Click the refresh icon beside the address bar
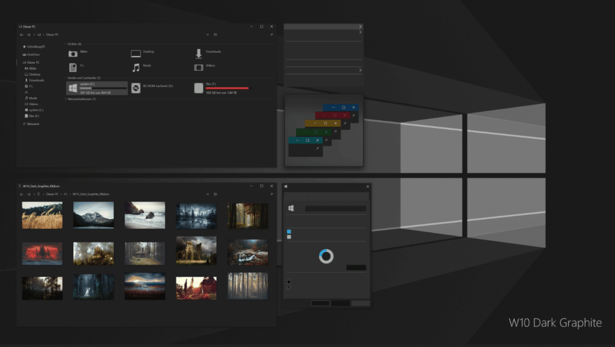615x347 pixels. [x=215, y=35]
